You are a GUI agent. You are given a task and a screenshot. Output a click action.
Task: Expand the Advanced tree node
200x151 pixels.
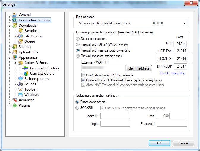pos(10,100)
